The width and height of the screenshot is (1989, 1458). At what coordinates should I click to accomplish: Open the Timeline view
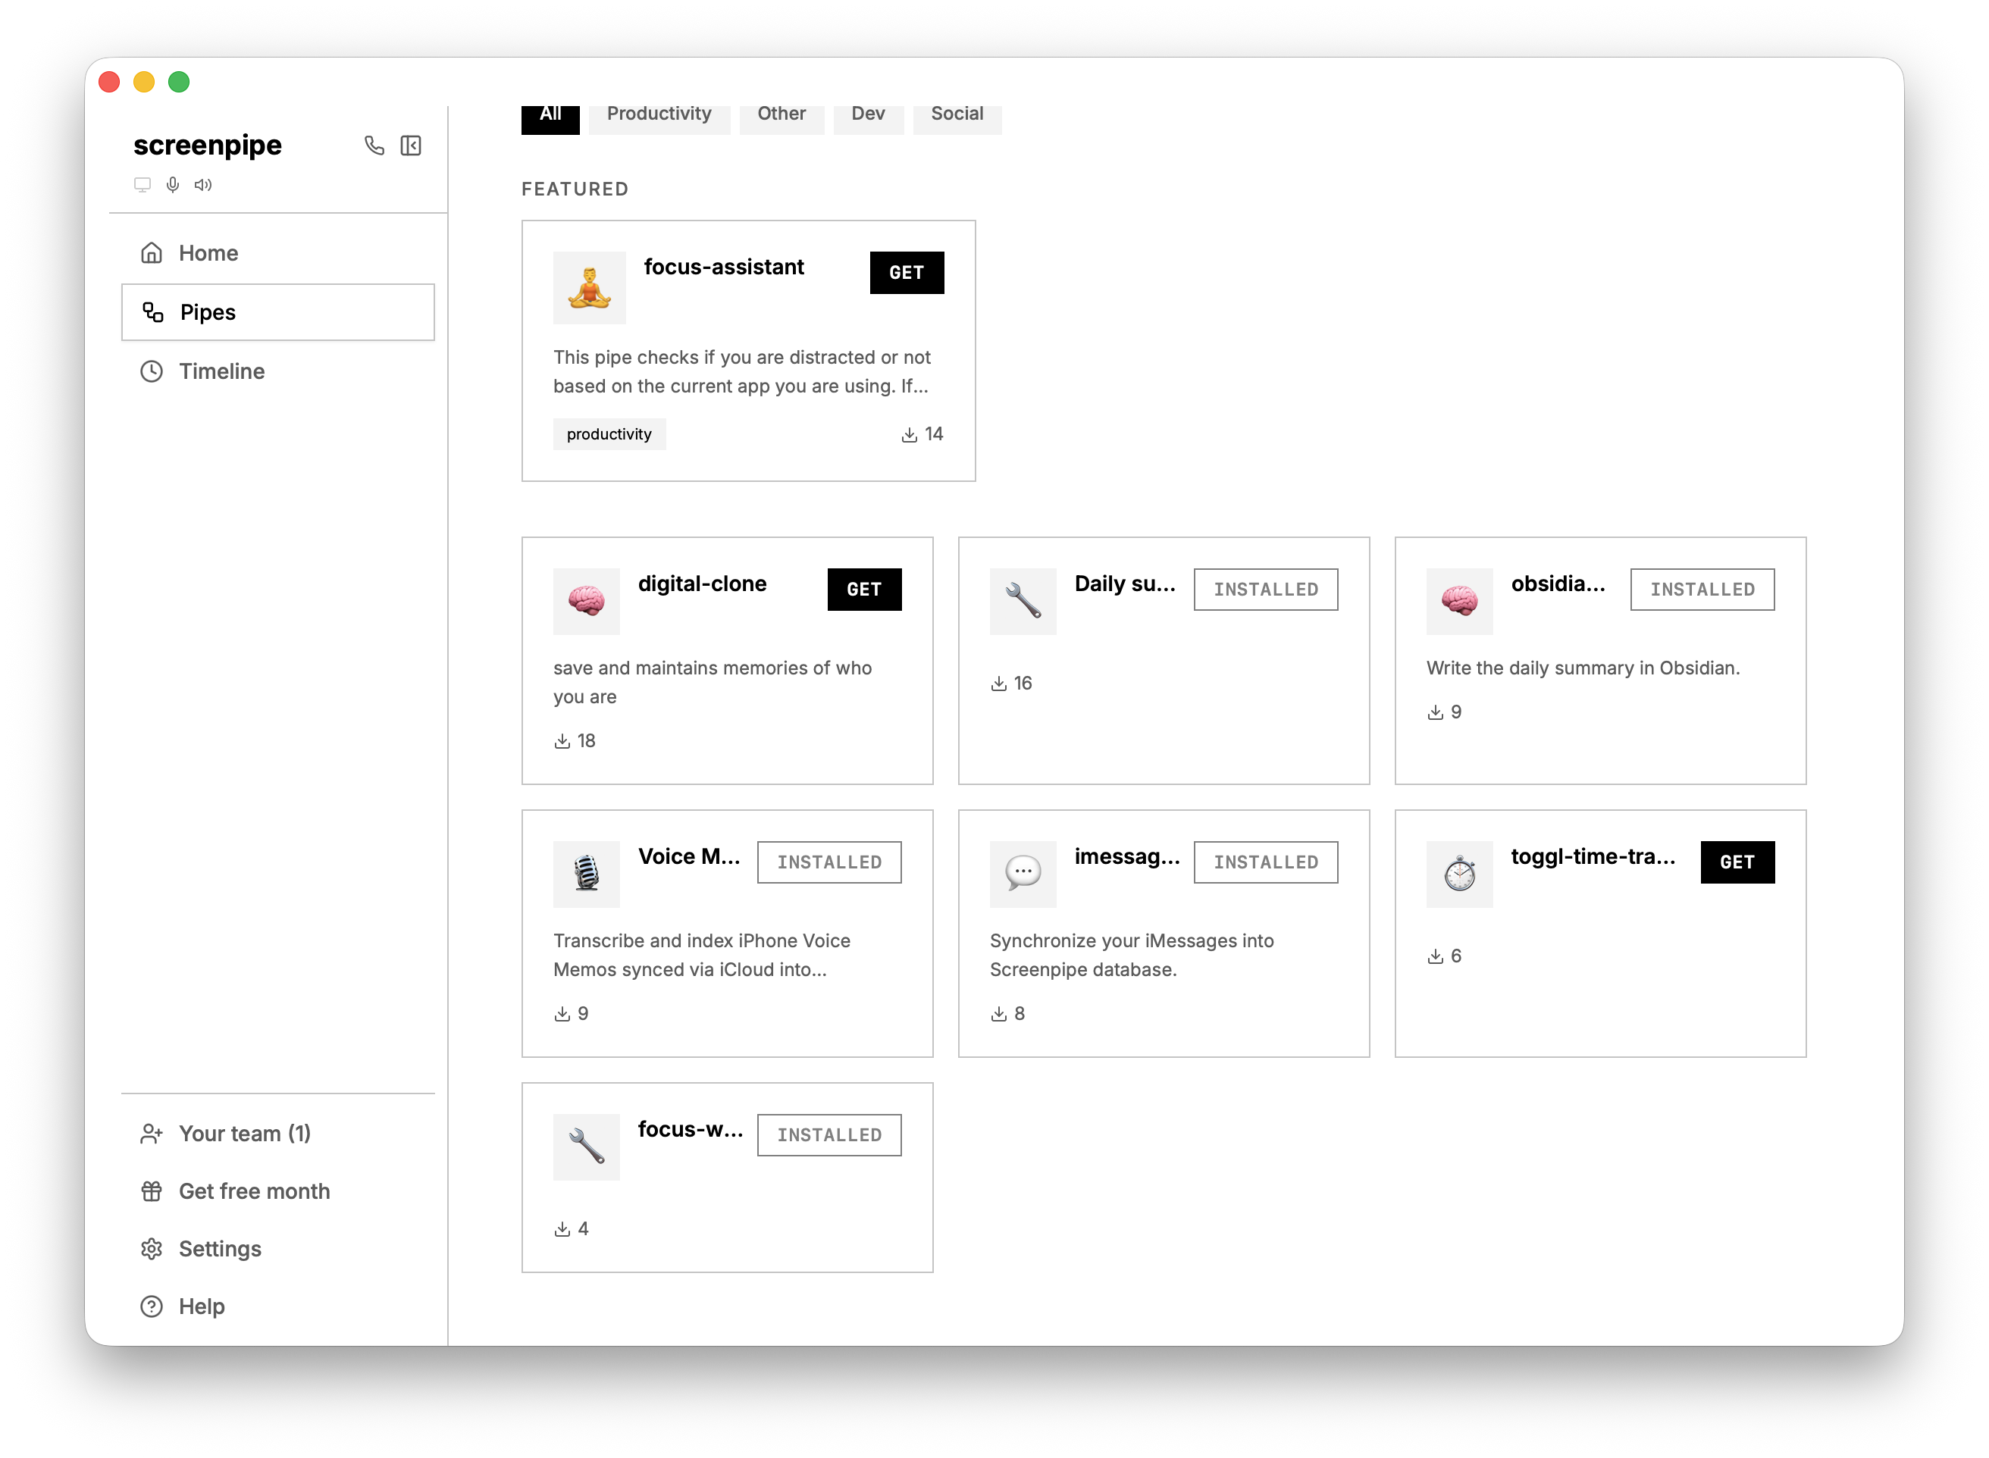221,371
